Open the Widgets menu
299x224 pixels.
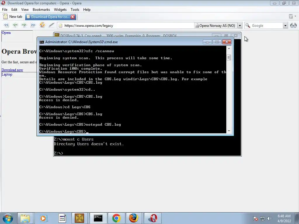click(60, 10)
